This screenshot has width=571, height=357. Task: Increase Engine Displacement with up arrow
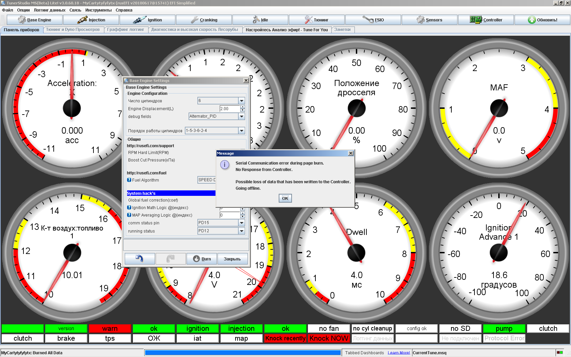pos(242,107)
